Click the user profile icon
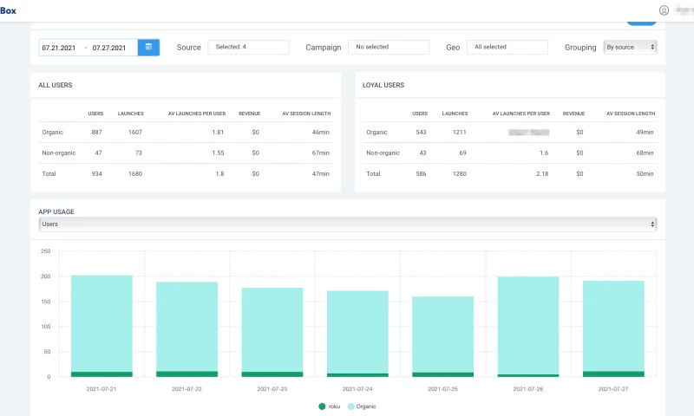This screenshot has height=416, width=694. (665, 10)
